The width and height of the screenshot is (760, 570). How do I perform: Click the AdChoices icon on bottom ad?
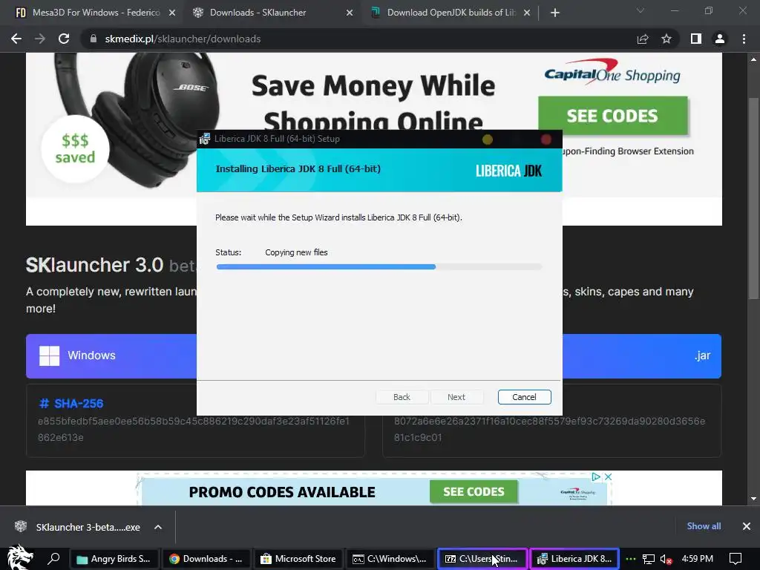[596, 477]
